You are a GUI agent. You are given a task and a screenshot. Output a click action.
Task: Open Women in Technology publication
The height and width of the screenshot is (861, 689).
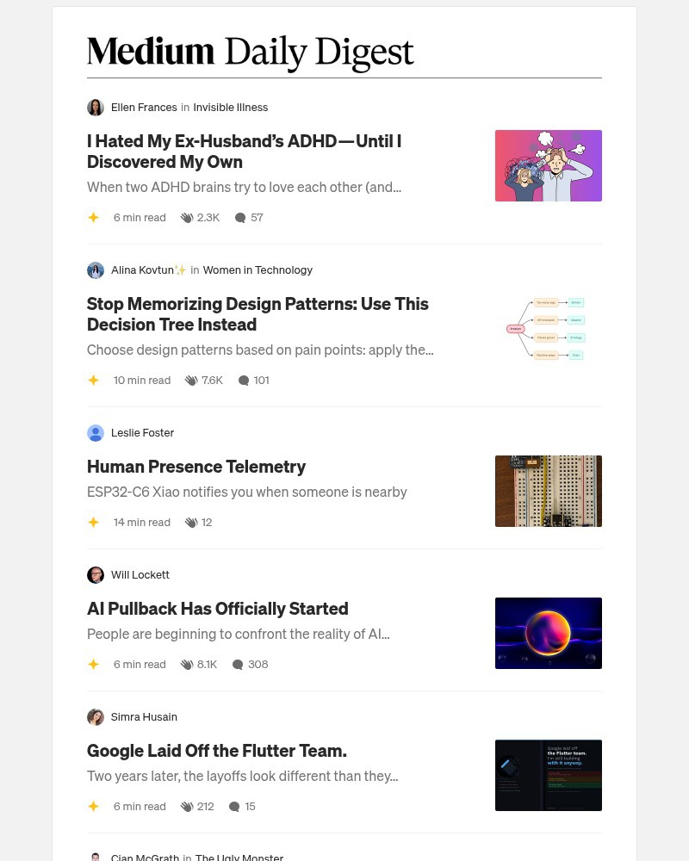[258, 269]
